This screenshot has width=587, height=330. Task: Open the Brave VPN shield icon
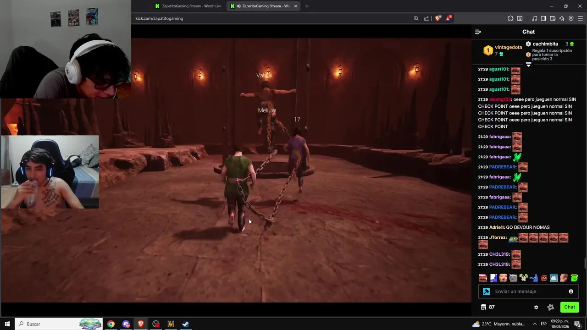571,18
